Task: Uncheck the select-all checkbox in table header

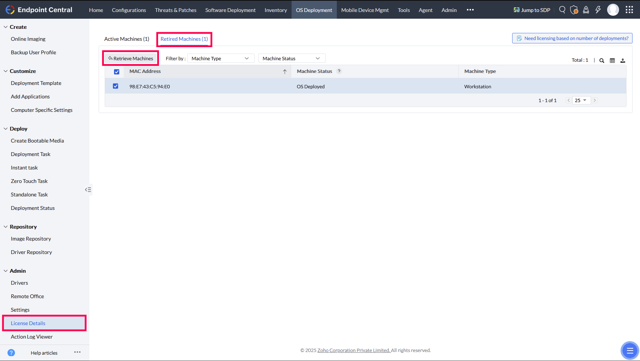Action: tap(117, 71)
